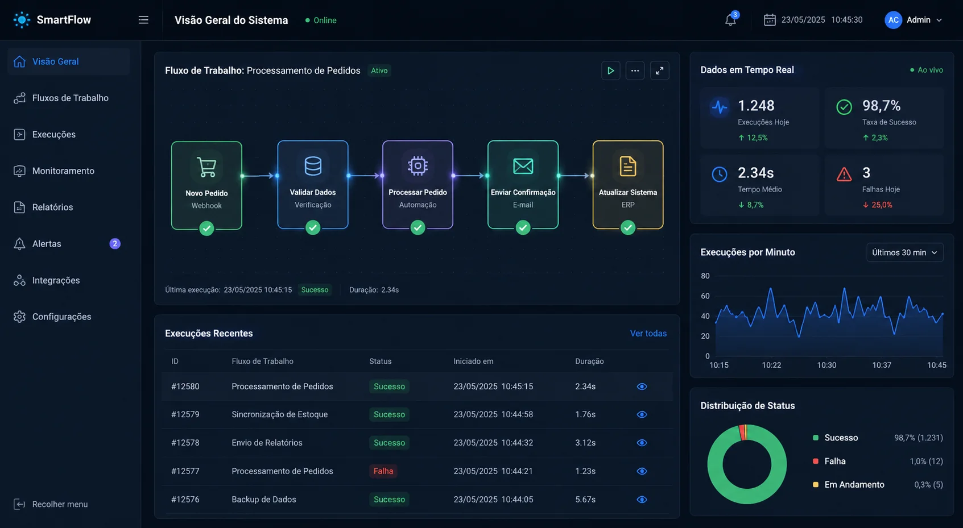The width and height of the screenshot is (963, 528).
Task: Click the Falha red legend swatch
Action: 816,461
